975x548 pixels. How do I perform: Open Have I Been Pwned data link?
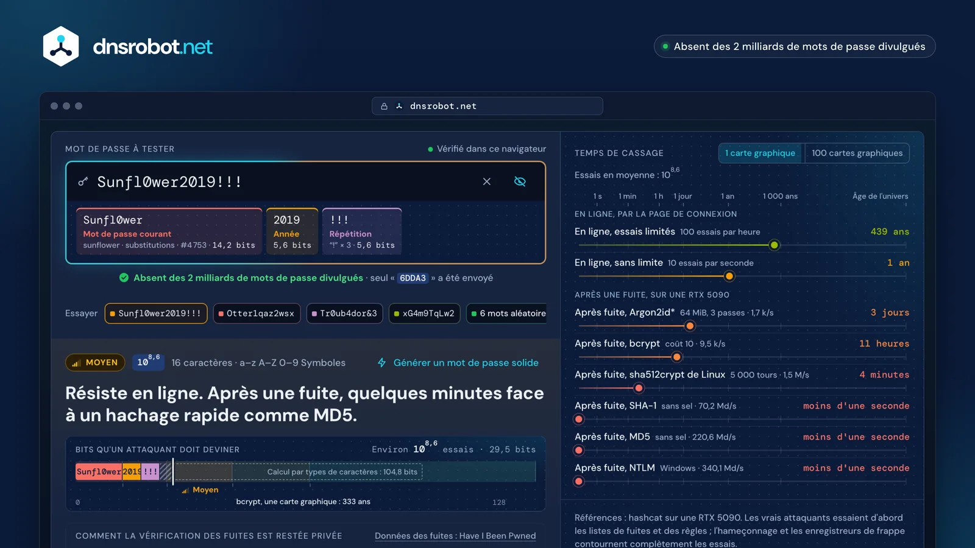click(455, 536)
